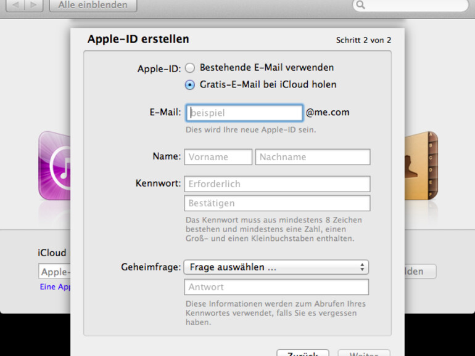
Task: Click the 'Geheimfrage:' label
Action: click(151, 267)
